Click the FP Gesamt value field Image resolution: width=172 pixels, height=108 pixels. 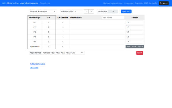pos(113,12)
